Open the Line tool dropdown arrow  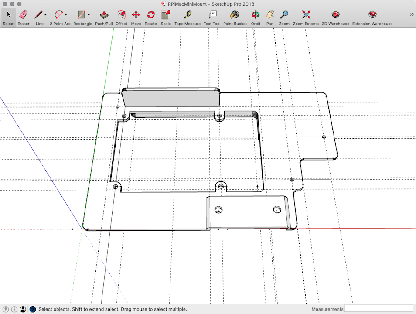[x=46, y=15]
